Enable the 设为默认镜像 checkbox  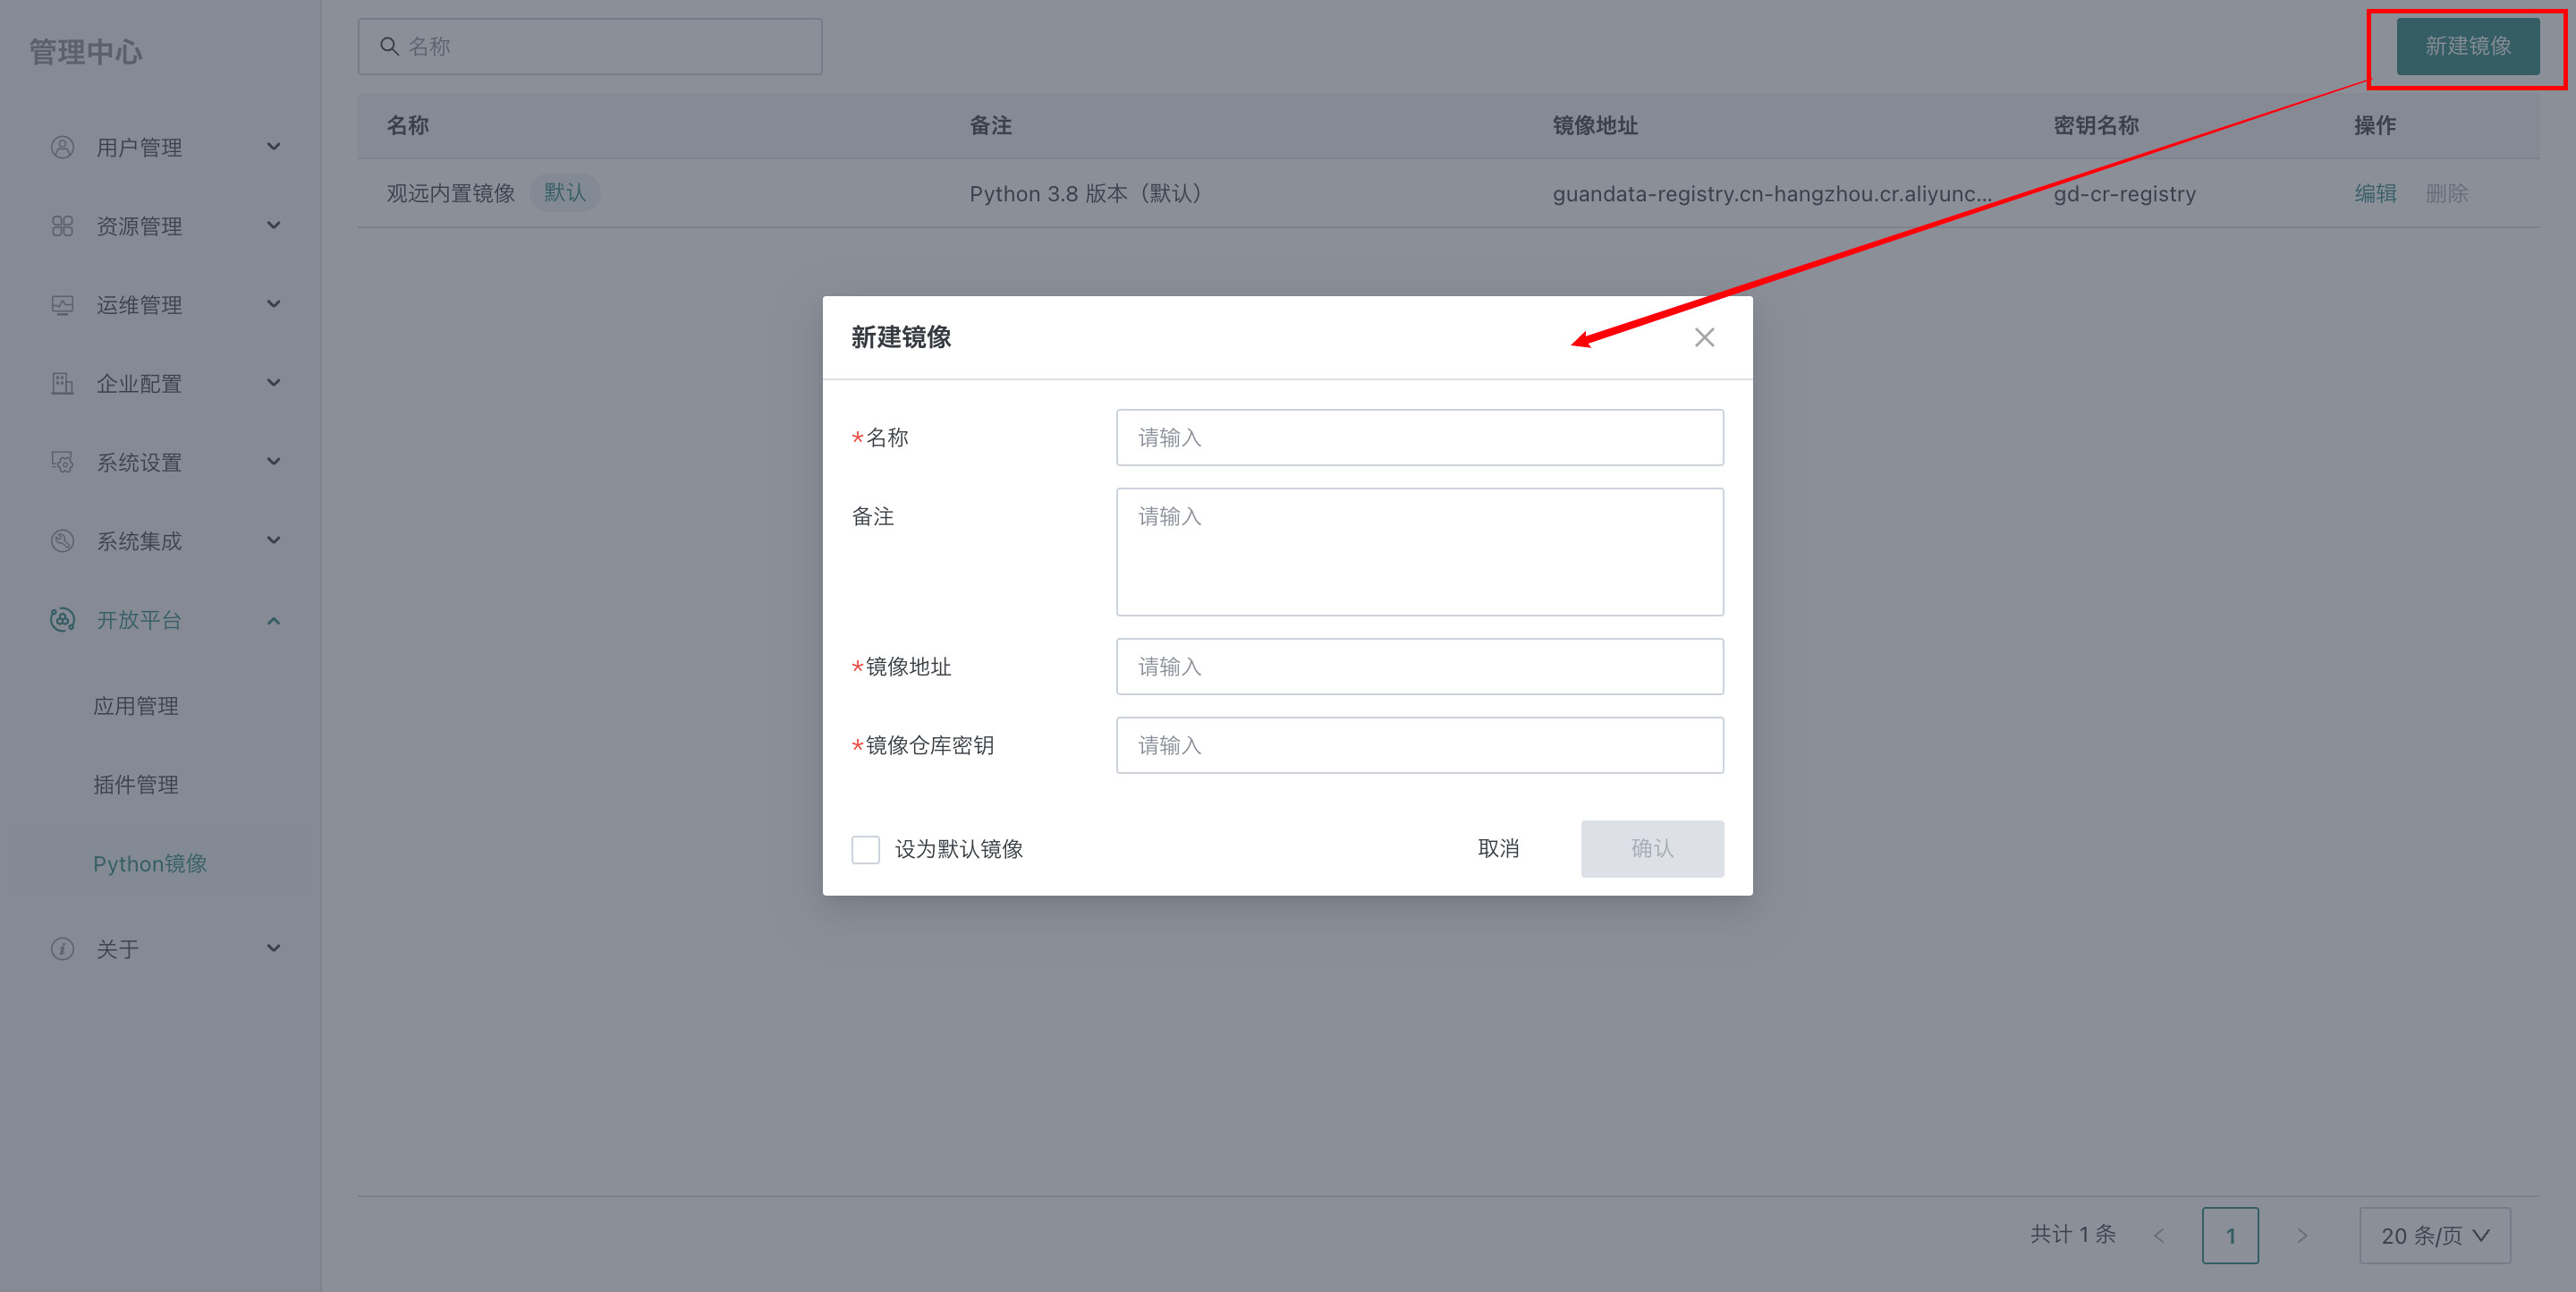[865, 849]
